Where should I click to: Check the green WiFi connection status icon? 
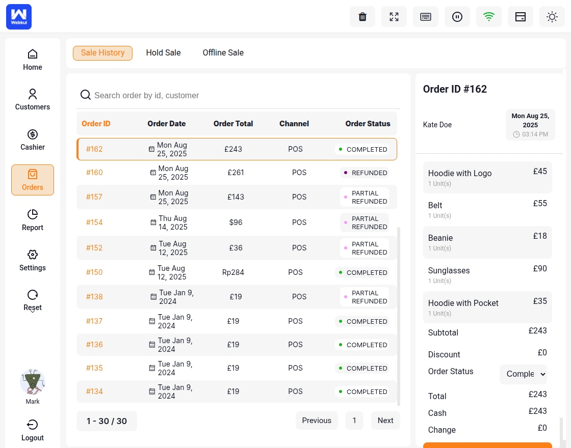point(489,17)
